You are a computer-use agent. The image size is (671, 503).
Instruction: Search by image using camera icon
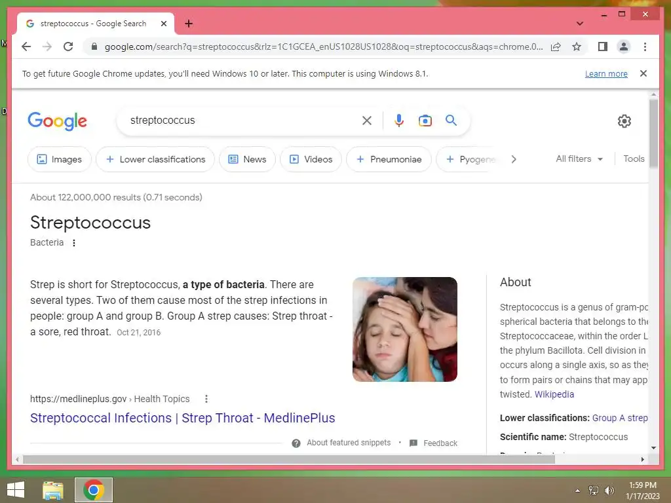[425, 121]
